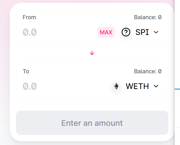Open the WETH token selector
Viewport: 180px width, 145px height.
point(135,86)
